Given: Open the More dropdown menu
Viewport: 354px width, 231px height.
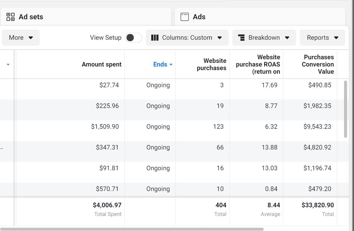Looking at the screenshot, I should point(21,38).
